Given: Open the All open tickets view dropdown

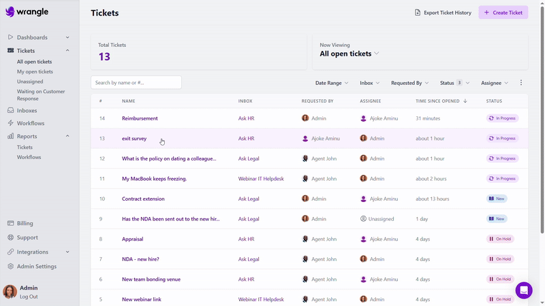Looking at the screenshot, I should 349,54.
